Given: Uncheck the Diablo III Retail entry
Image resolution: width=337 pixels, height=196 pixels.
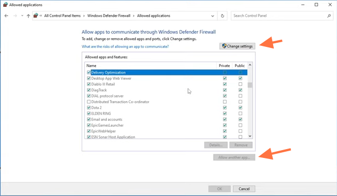Looking at the screenshot, I should (88, 84).
